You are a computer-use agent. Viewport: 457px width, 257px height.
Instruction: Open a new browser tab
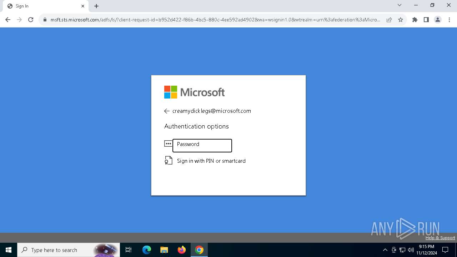click(96, 6)
